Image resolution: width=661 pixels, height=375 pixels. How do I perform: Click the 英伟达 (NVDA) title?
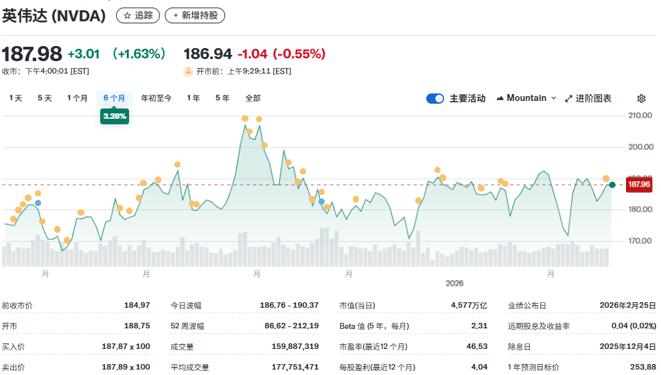click(x=54, y=16)
